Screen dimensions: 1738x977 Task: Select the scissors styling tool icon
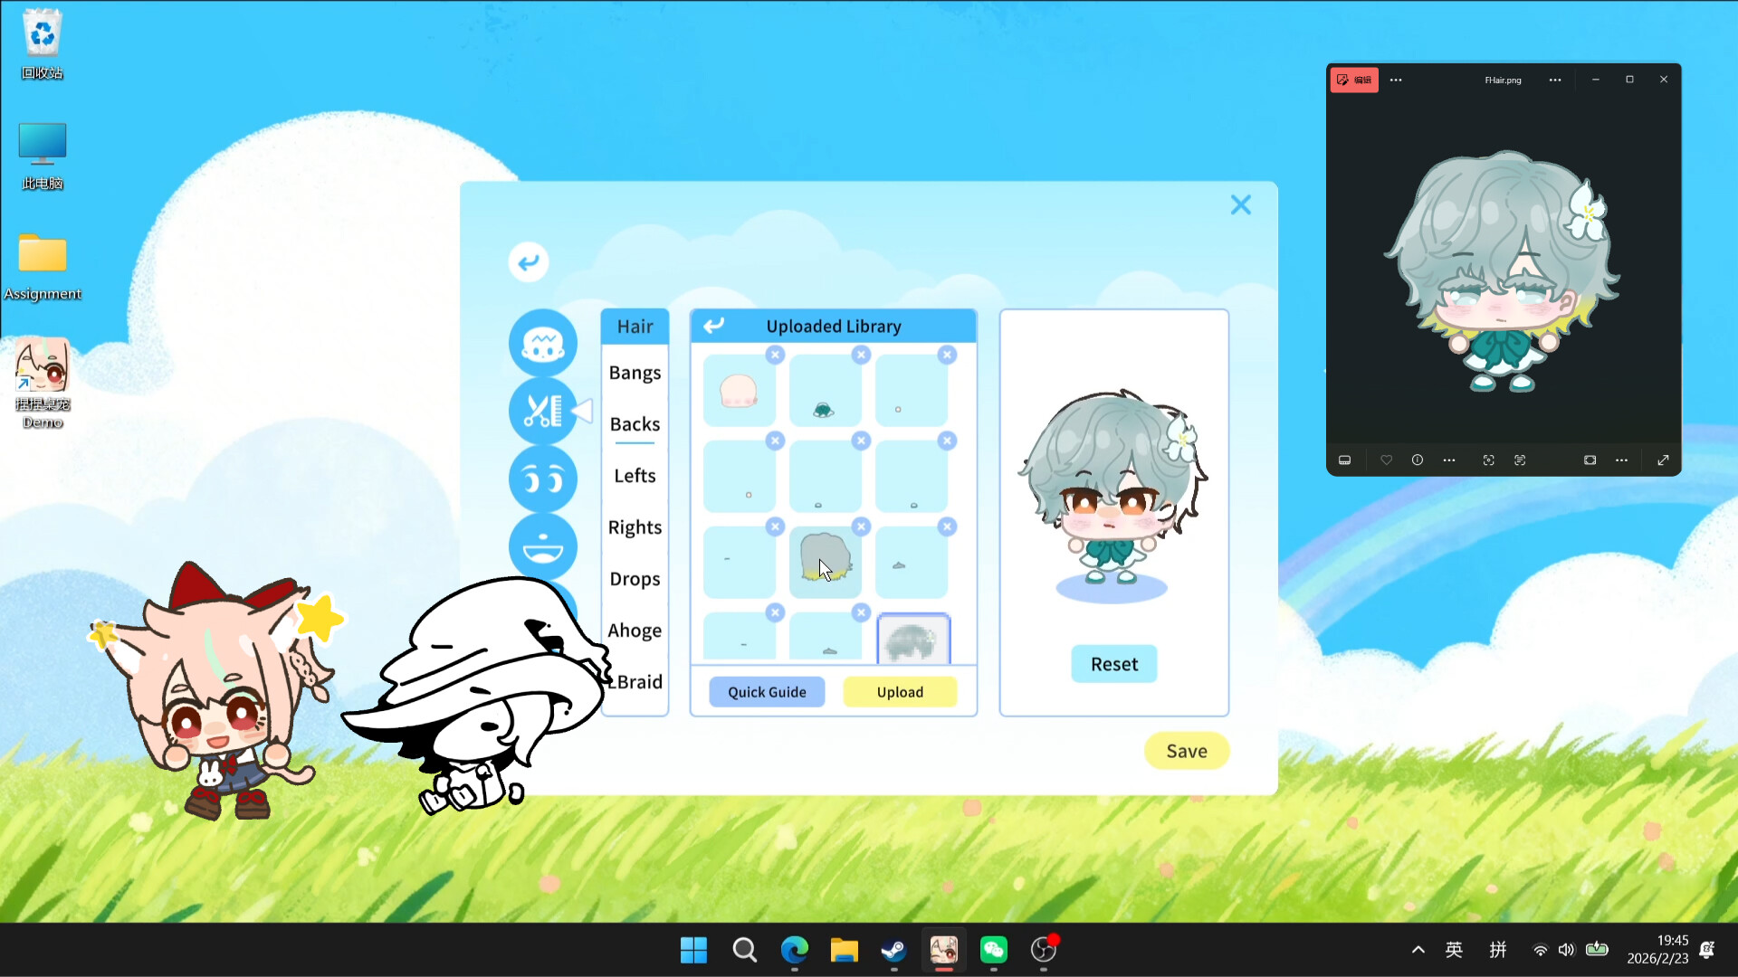coord(541,412)
